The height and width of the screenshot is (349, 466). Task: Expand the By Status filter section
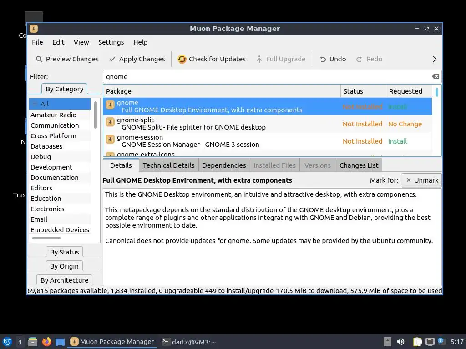click(65, 252)
